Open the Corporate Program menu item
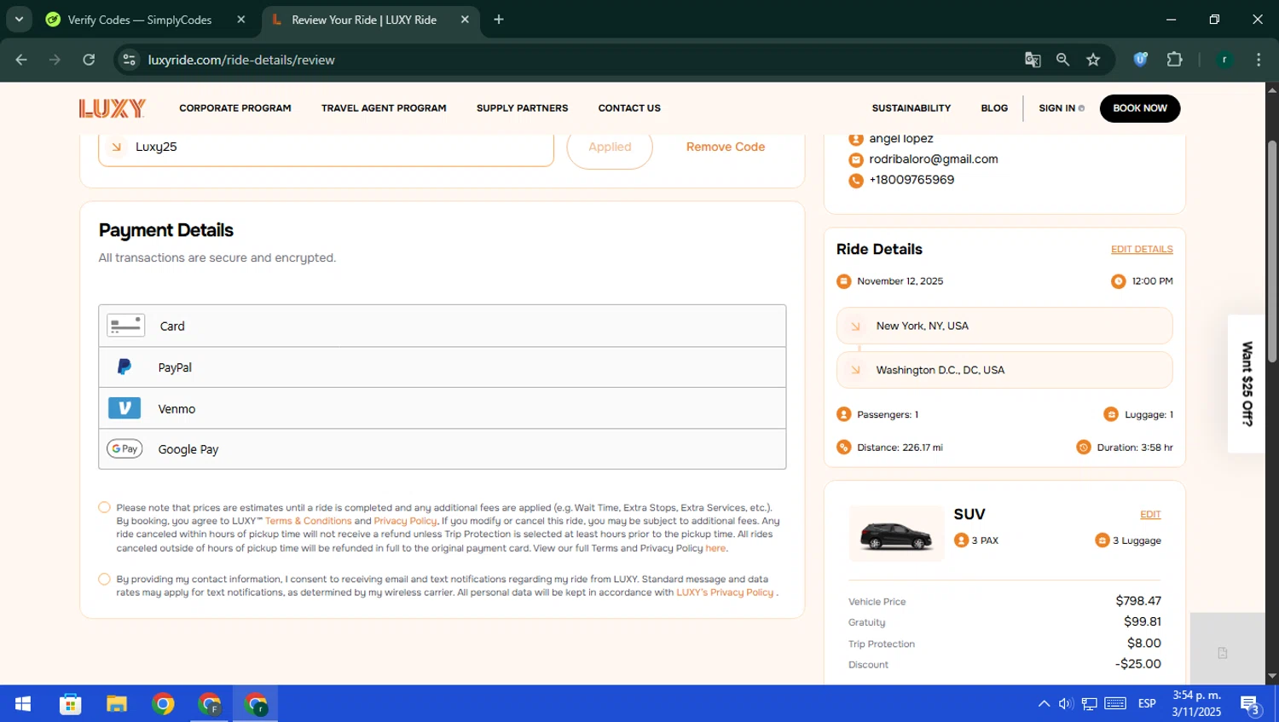The height and width of the screenshot is (722, 1279). (235, 108)
